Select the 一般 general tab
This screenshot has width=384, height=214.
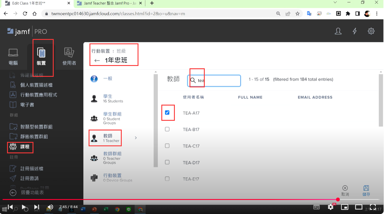point(101,79)
